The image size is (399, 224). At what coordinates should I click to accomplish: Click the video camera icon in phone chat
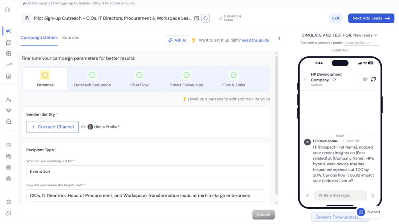pyautogui.click(x=365, y=79)
